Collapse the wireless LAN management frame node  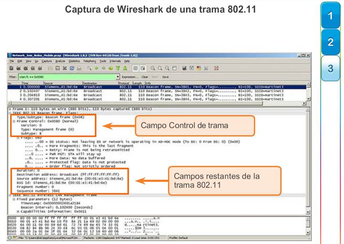(x=10, y=195)
